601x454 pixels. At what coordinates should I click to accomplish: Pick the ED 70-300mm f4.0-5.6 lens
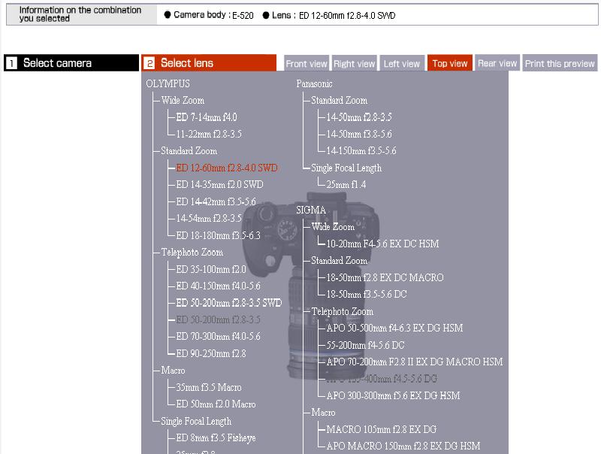[218, 336]
